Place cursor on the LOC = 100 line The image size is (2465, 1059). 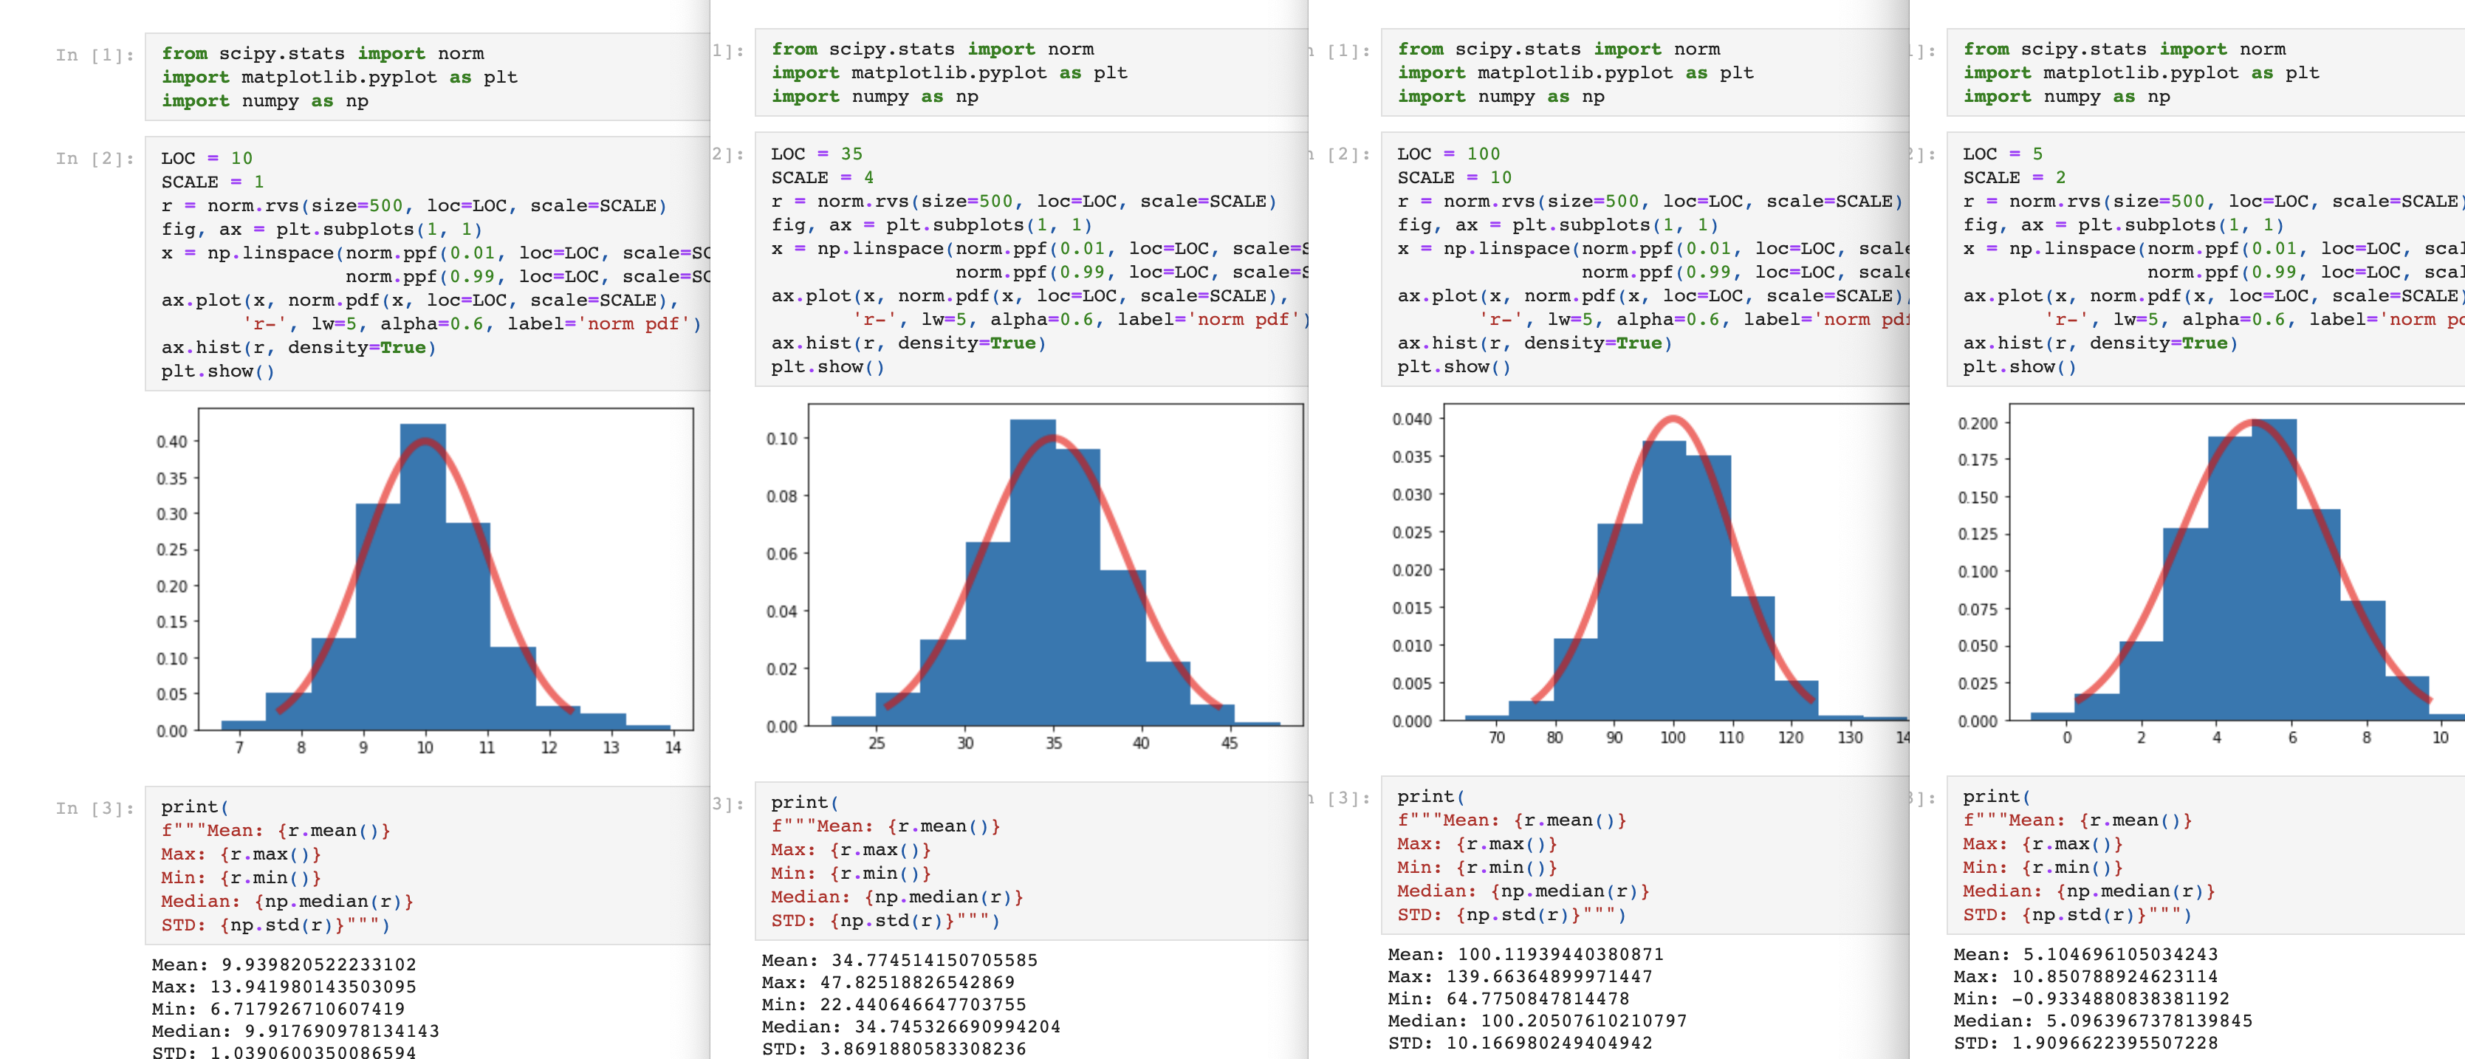click(x=1448, y=154)
